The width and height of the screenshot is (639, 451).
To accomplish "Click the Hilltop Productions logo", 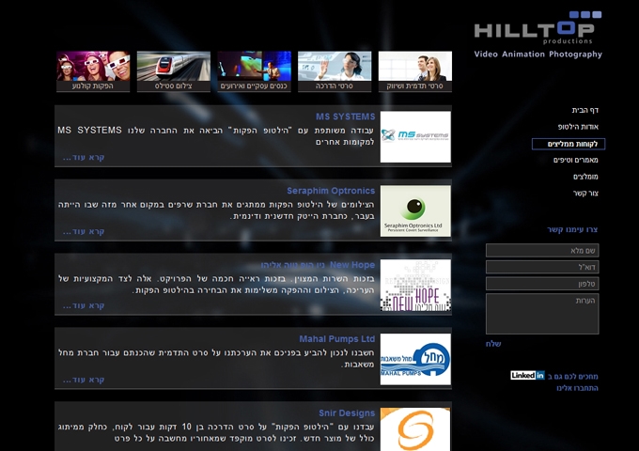I will [538, 28].
